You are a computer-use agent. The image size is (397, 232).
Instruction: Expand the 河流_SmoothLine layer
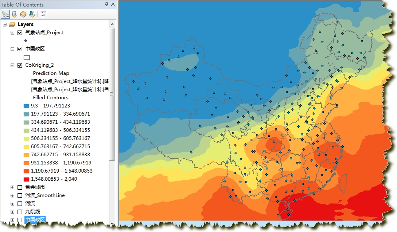12,195
